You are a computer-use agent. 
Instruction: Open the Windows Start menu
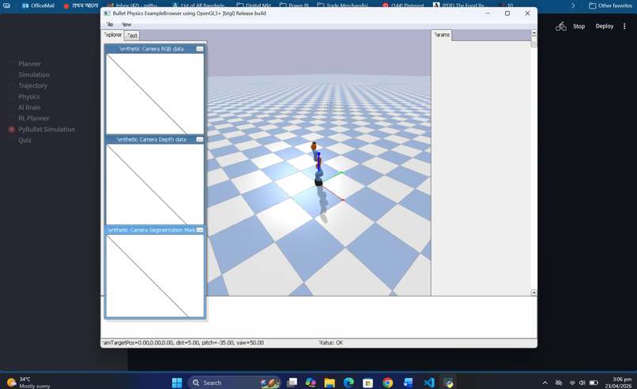177,383
